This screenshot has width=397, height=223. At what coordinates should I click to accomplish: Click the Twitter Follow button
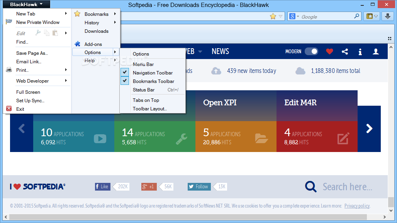[199, 187]
